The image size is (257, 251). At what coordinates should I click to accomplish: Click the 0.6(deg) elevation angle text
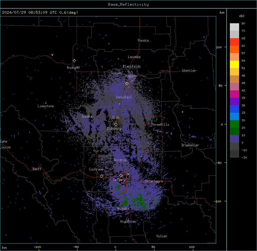point(69,13)
